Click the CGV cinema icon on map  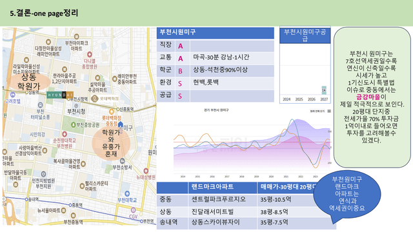tap(134, 210)
